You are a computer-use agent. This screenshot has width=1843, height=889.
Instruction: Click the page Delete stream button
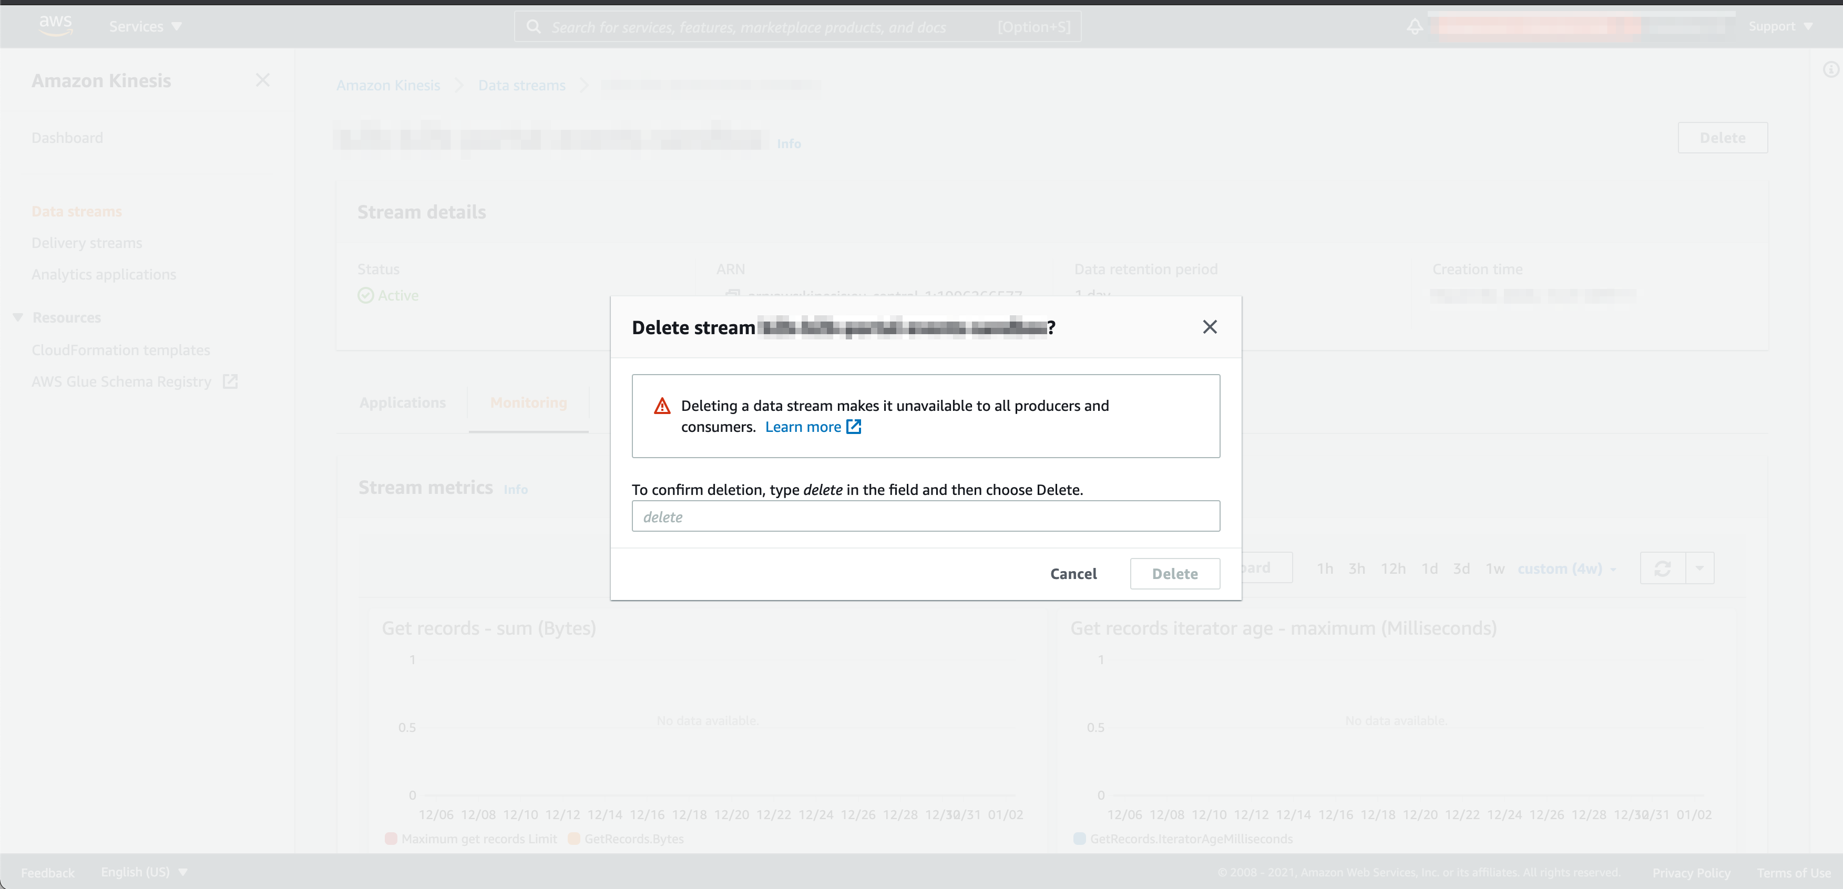tap(1722, 137)
